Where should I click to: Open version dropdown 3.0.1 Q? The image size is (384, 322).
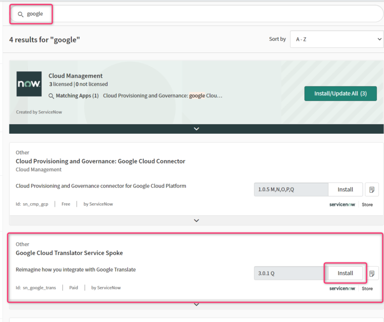(291, 273)
